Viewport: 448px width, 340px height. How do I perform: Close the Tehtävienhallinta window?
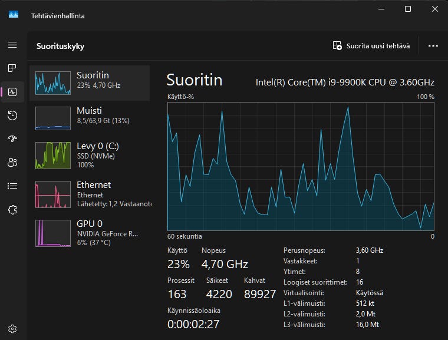click(x=434, y=9)
